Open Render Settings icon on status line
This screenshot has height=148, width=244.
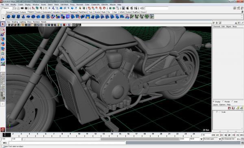(136, 8)
